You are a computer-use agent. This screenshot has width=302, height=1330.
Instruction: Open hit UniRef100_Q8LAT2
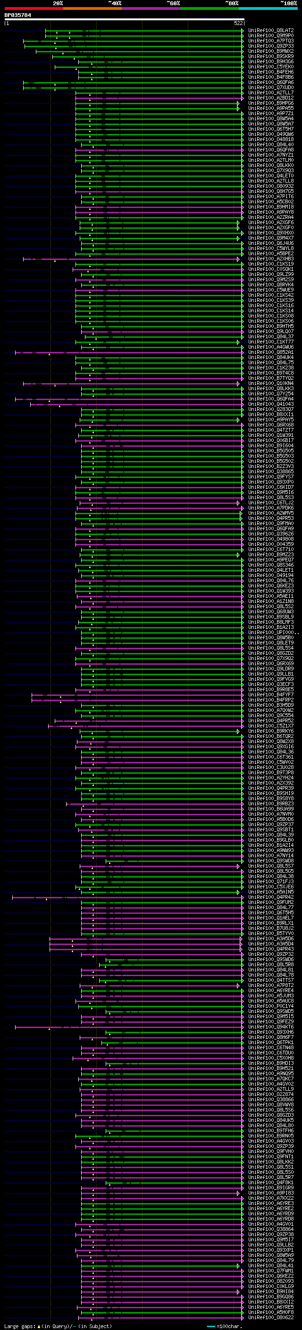(x=271, y=31)
